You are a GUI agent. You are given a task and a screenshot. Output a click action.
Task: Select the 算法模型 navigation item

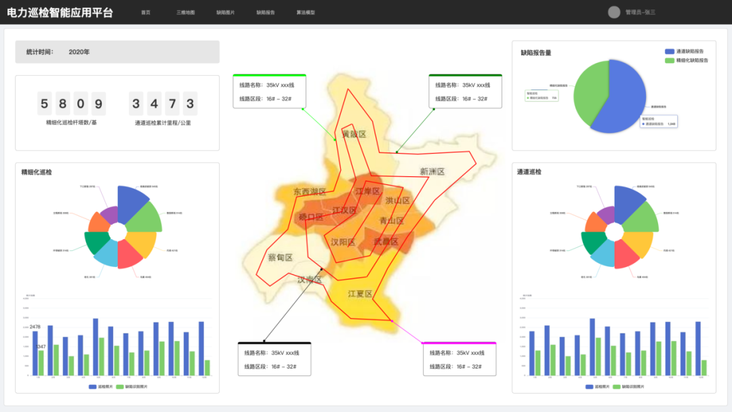point(306,13)
